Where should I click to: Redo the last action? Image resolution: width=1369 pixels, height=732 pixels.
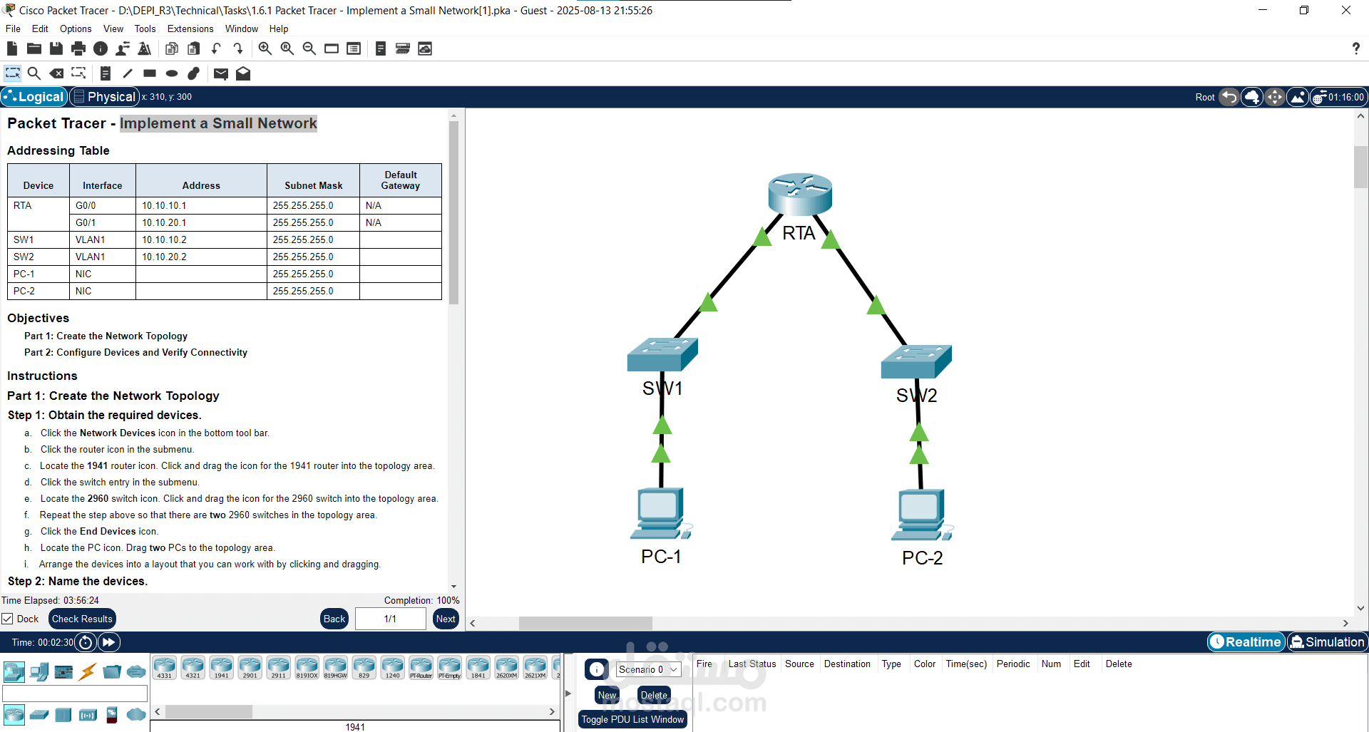click(238, 48)
